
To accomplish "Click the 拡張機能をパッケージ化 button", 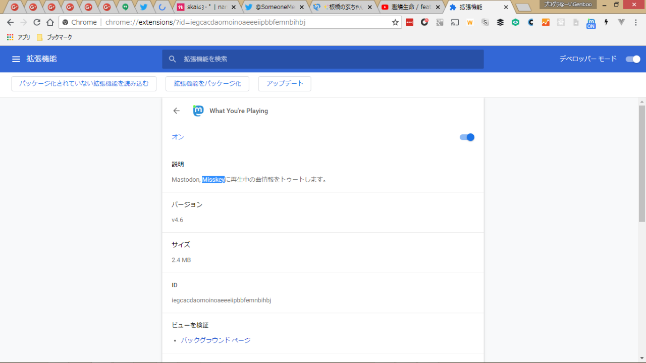I will (x=207, y=84).
